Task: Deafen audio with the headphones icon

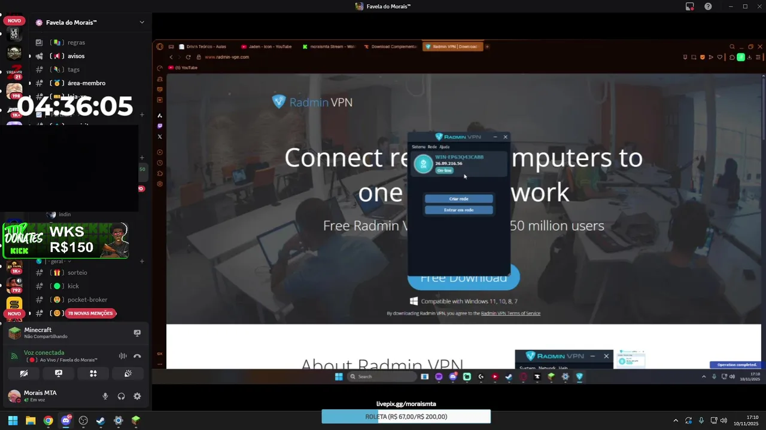Action: 121,396
